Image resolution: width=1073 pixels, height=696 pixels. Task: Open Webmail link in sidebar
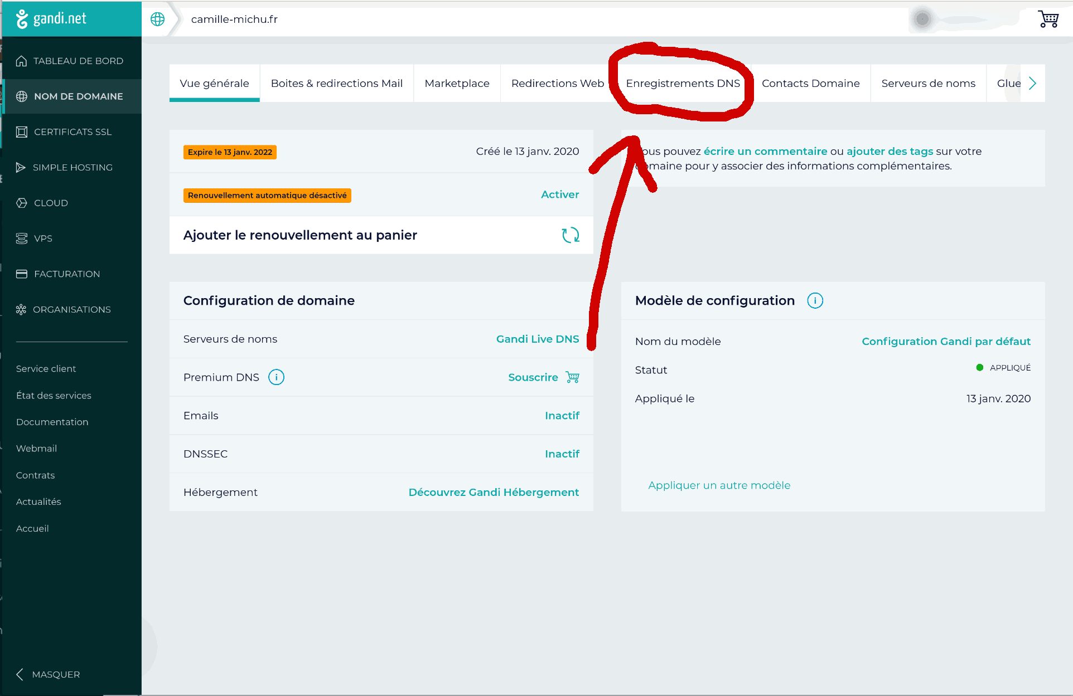click(36, 449)
